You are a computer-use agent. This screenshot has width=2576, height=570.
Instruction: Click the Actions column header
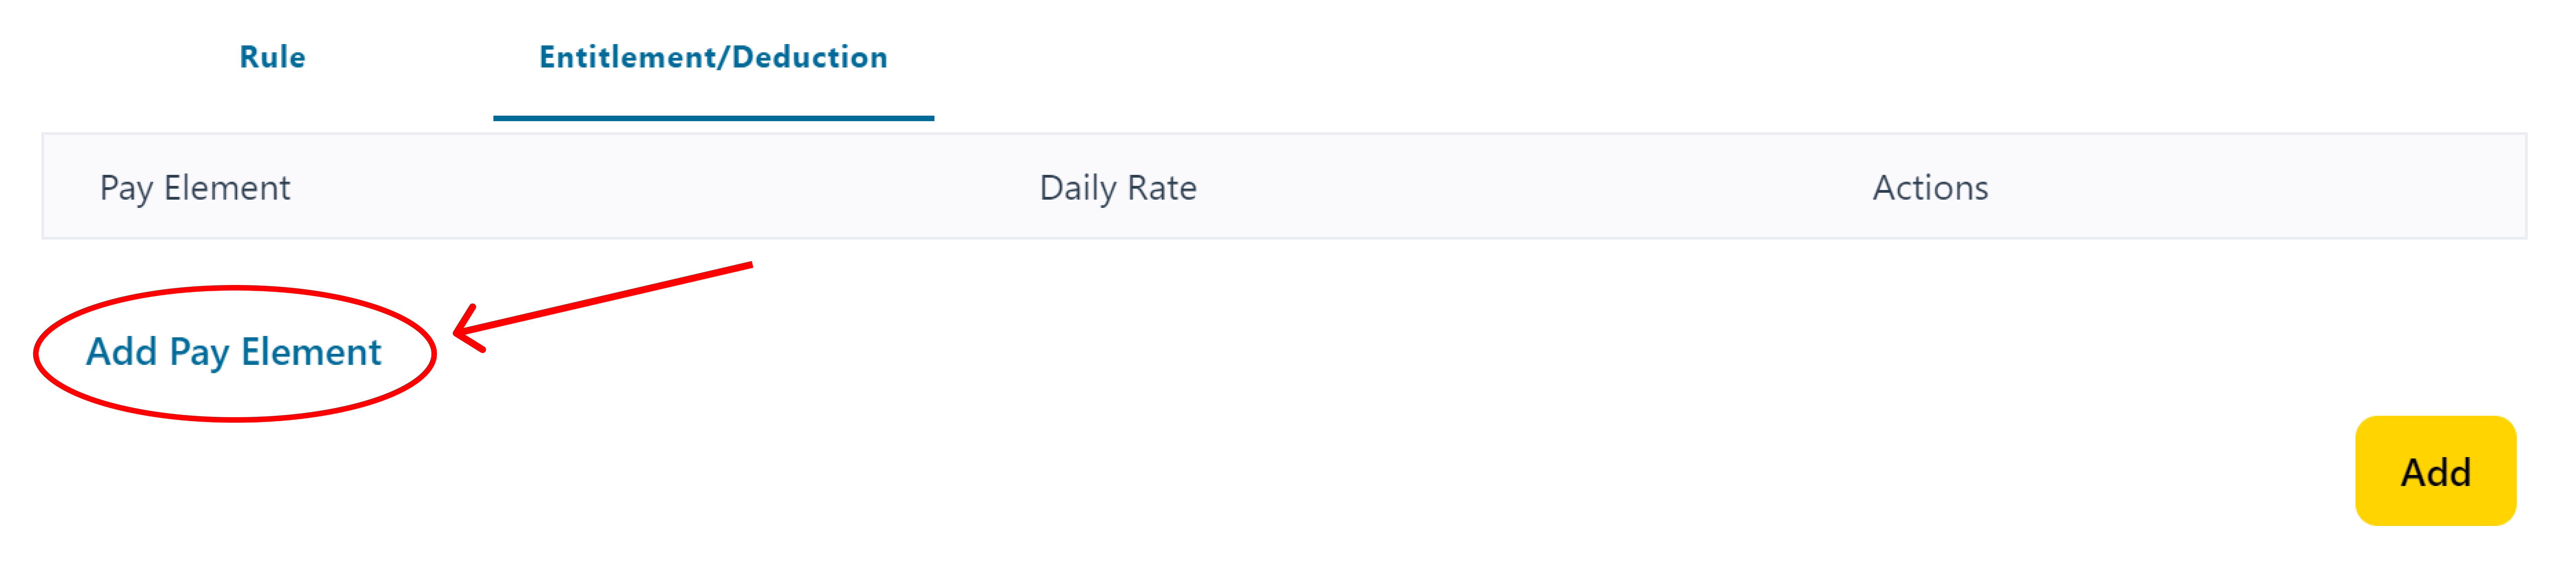pyautogui.click(x=1930, y=188)
